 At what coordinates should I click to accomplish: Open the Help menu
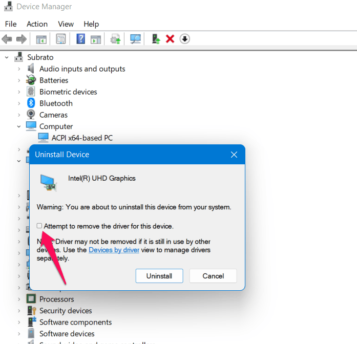click(91, 24)
